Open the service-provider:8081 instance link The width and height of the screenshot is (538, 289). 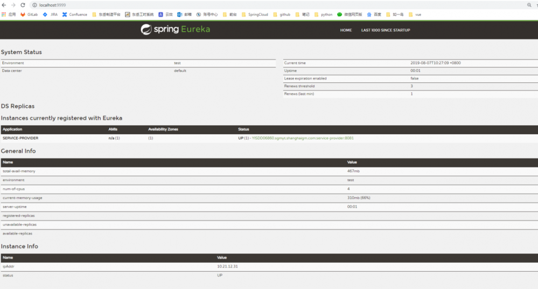coord(303,138)
